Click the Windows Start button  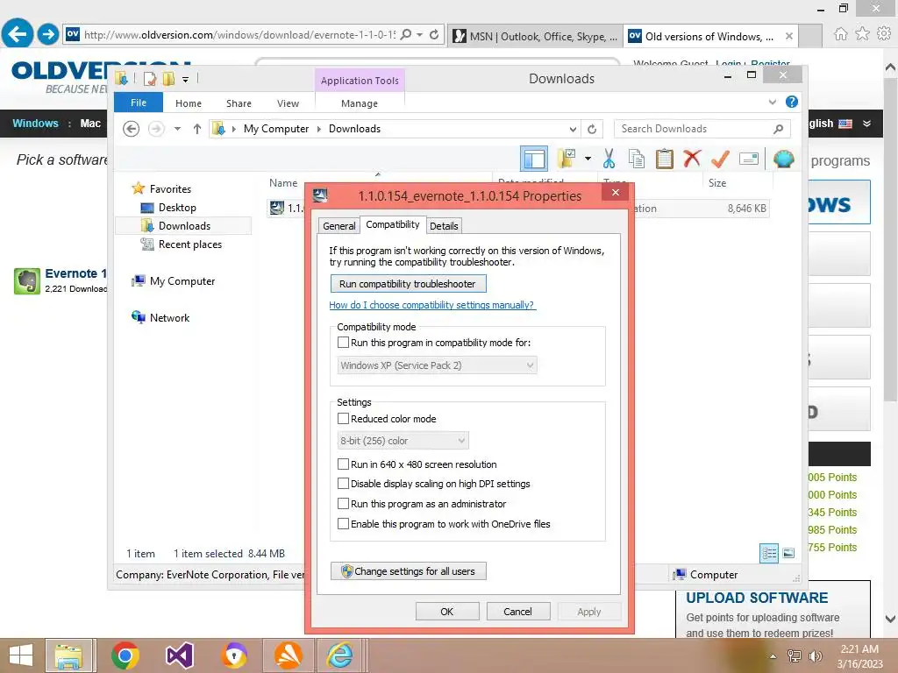21,655
